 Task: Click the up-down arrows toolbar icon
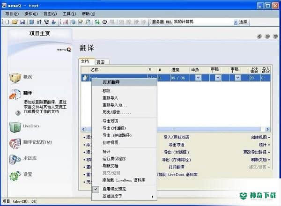tap(39, 22)
